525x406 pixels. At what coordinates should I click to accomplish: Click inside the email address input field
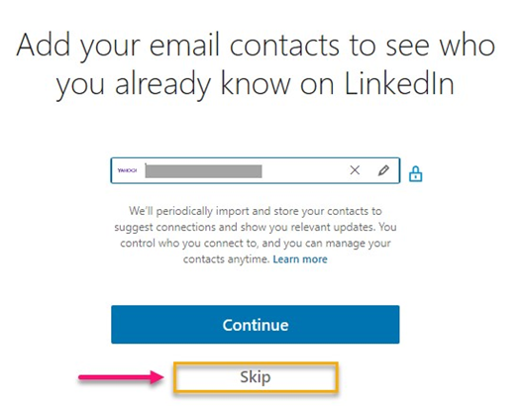coord(256,170)
